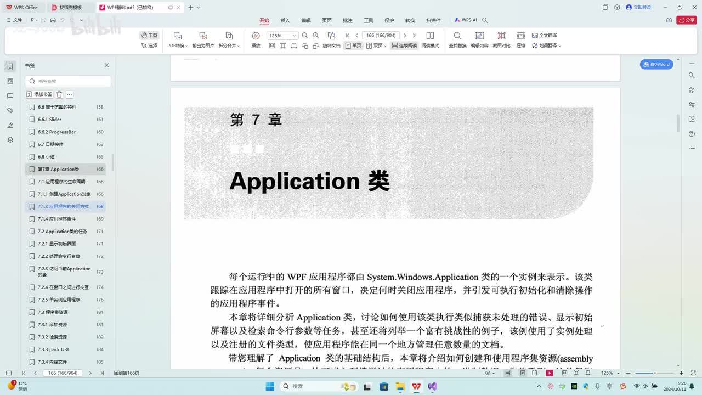Search with the magnifier beside WPS AI

click(x=485, y=20)
